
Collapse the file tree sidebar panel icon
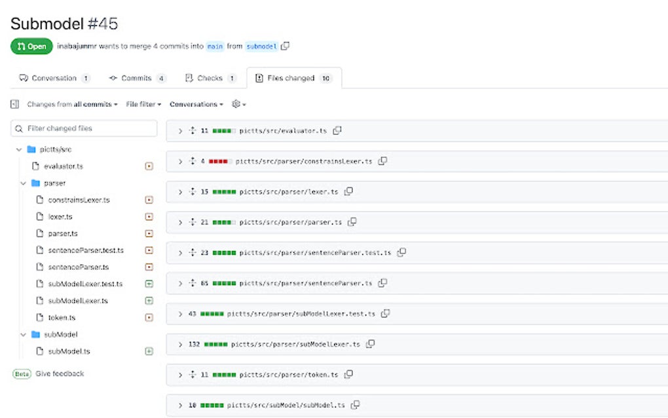click(14, 104)
